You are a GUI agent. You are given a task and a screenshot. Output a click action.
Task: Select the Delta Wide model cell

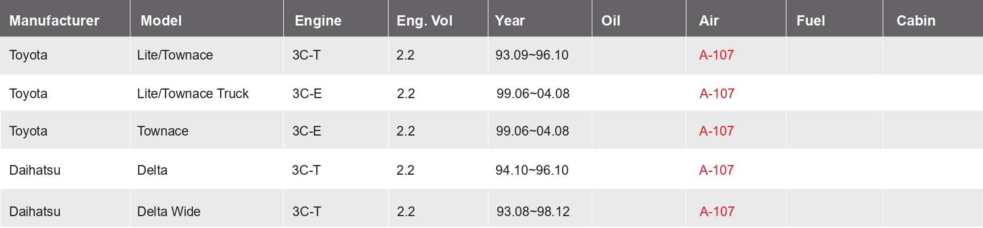[x=169, y=212]
